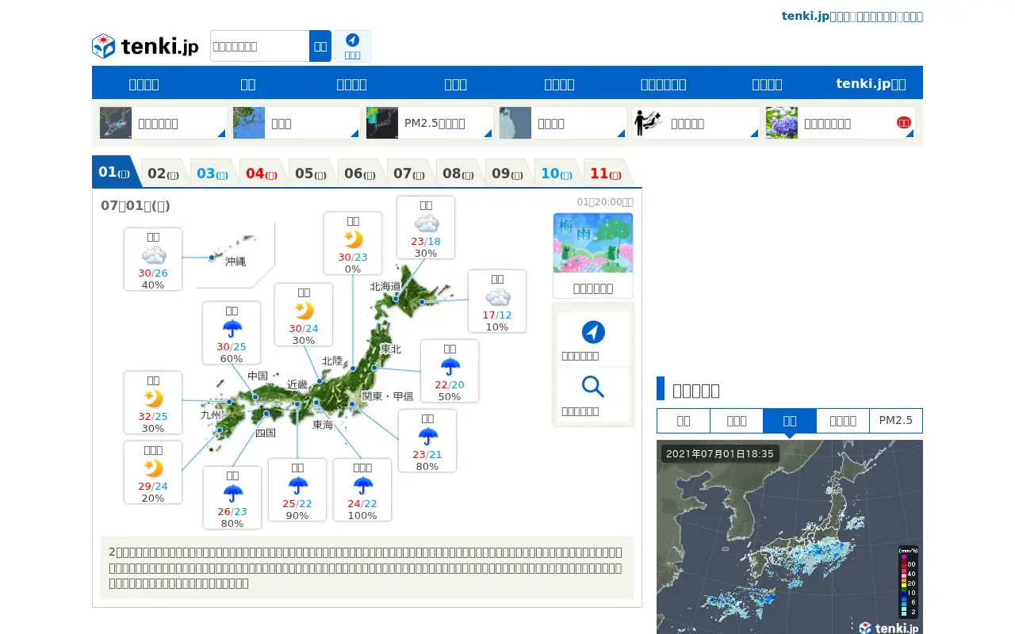Click the round blue location-arrow icon beside the map
Screen dimensions: 1015x634
593,332
